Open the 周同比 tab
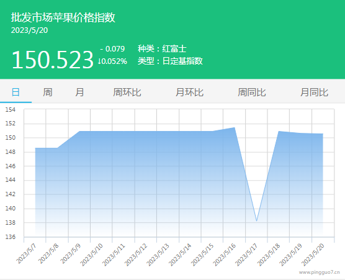This screenshot has width=345, height=280. coord(252,92)
